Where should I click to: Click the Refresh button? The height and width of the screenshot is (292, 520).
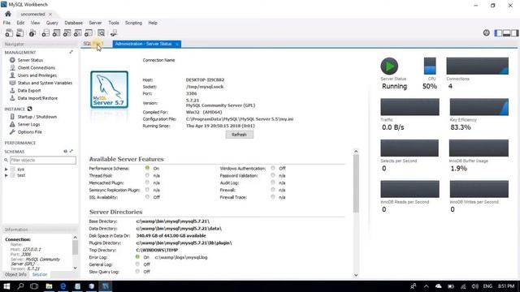tap(239, 135)
